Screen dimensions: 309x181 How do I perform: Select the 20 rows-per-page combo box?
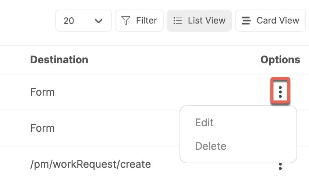84,21
